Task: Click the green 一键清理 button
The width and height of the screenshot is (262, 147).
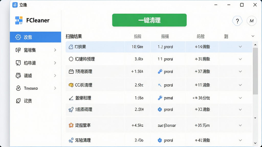Action: click(149, 20)
